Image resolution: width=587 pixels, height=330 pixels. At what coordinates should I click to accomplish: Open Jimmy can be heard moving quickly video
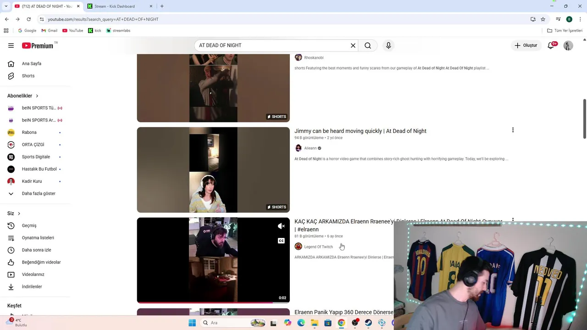pos(360,131)
